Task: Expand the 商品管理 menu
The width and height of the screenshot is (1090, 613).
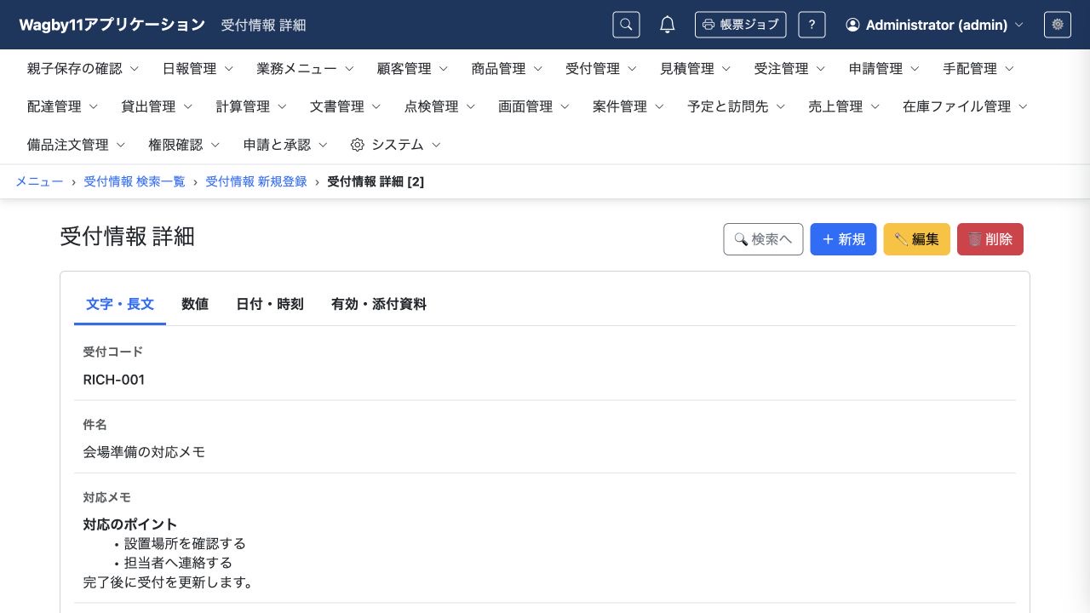Action: coord(507,69)
